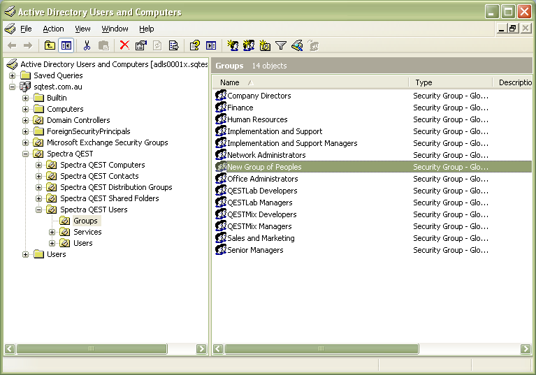Toggle the Show/Hide Console Tree button
Screen dimensions: 536x375
pyautogui.click(x=66, y=45)
